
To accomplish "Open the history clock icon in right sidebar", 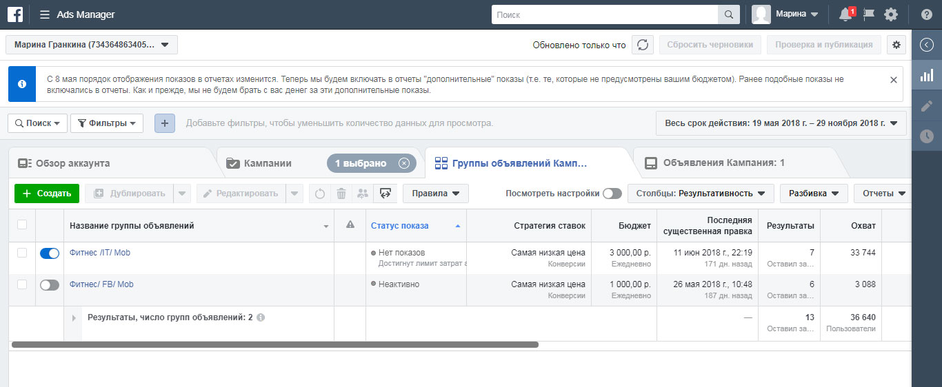I will 927,136.
